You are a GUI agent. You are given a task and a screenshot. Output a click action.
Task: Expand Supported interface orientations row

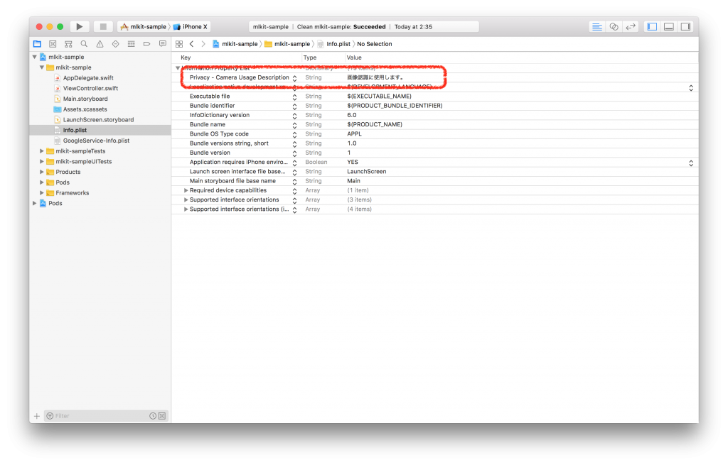tap(186, 199)
